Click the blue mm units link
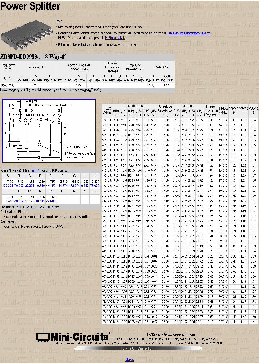The width and height of the screenshot is (259, 364). click(x=35, y=170)
